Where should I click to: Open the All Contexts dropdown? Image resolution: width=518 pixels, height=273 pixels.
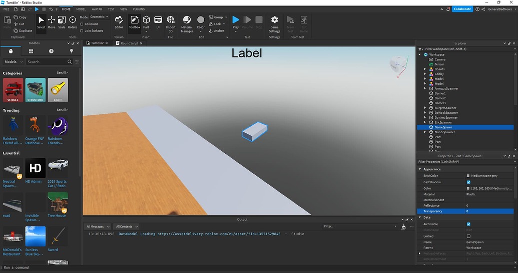point(127,227)
